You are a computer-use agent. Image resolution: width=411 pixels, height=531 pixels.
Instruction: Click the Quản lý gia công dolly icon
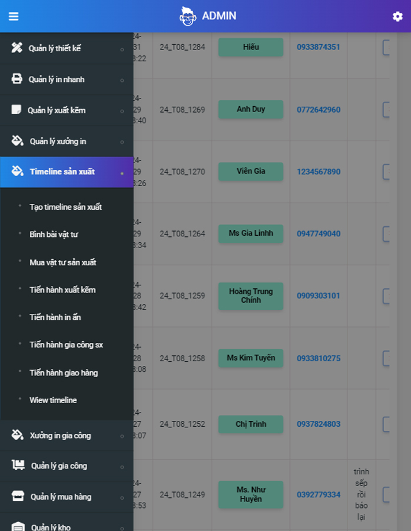(x=18, y=466)
